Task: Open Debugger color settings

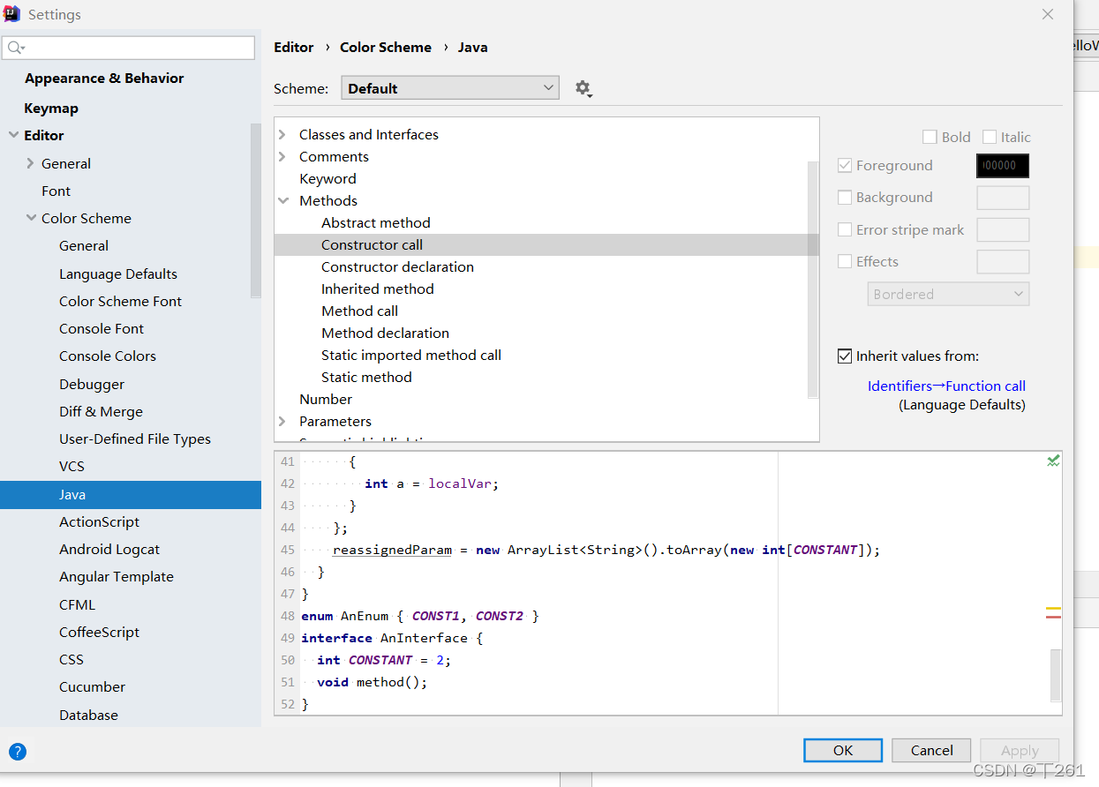Action: 92,384
